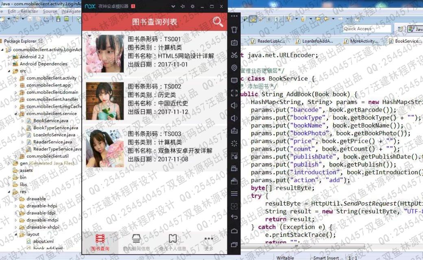Raise volume with Nox volume up icon
Viewport: 423px width, 260px height.
point(234,105)
